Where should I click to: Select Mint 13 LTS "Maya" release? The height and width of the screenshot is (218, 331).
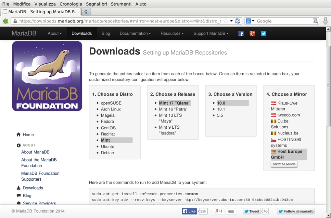click(170, 118)
